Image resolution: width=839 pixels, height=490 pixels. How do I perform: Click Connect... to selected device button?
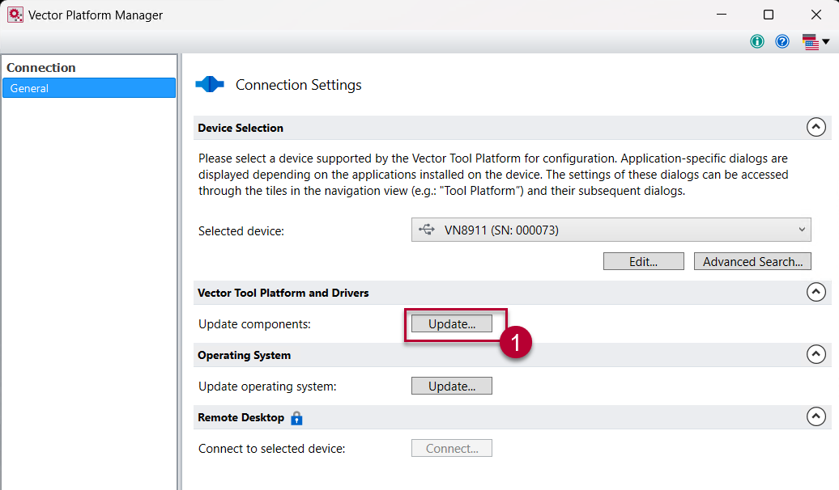click(452, 448)
